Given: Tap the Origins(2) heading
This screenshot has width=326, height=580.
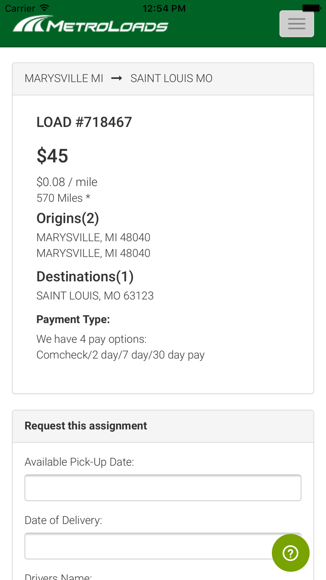Looking at the screenshot, I should tap(68, 218).
